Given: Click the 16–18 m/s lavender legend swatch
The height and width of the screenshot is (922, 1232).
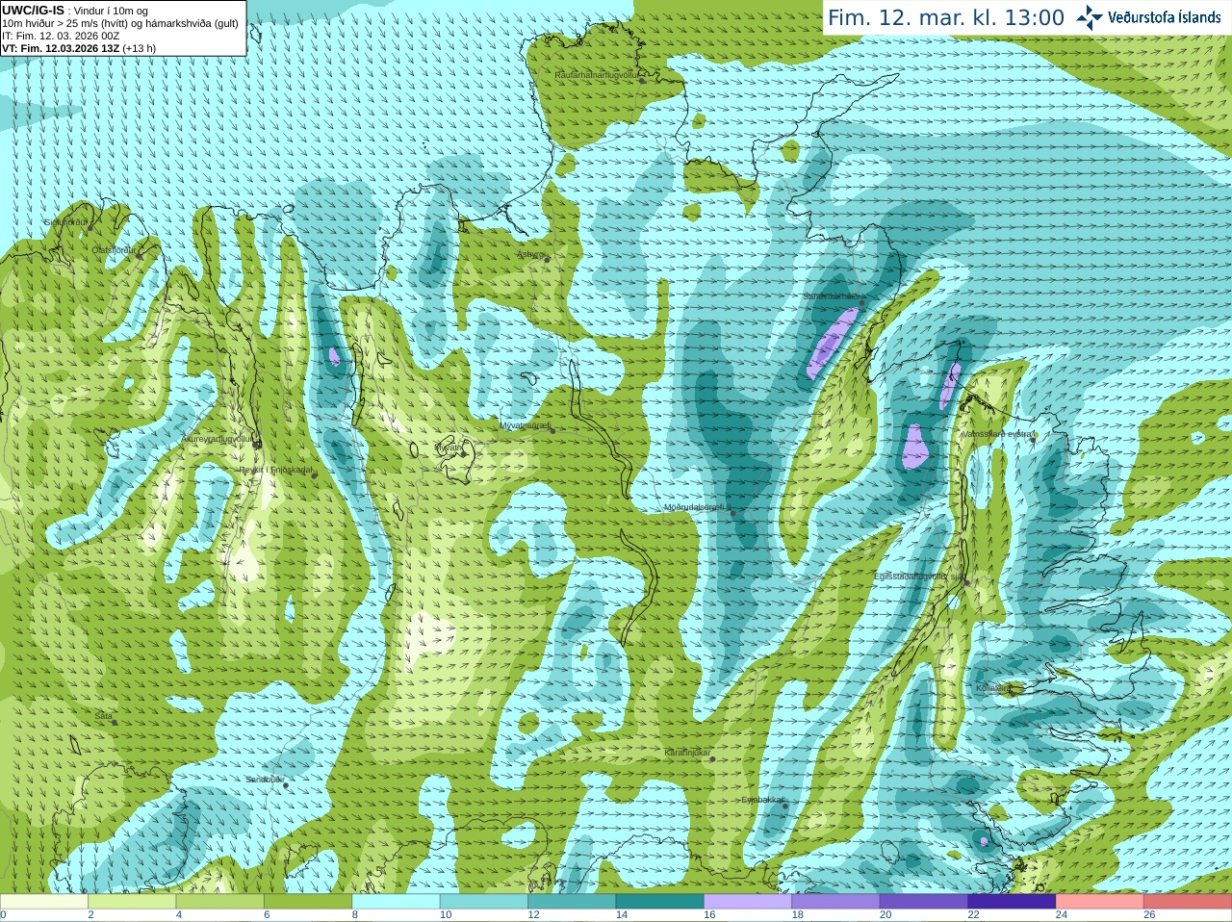Looking at the screenshot, I should [748, 902].
